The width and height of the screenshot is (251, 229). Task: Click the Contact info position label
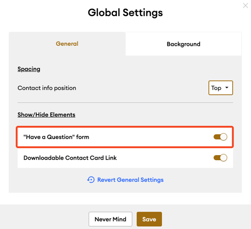pyautogui.click(x=47, y=88)
